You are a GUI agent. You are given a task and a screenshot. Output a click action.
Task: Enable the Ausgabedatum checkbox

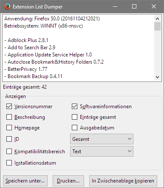tap(74, 128)
